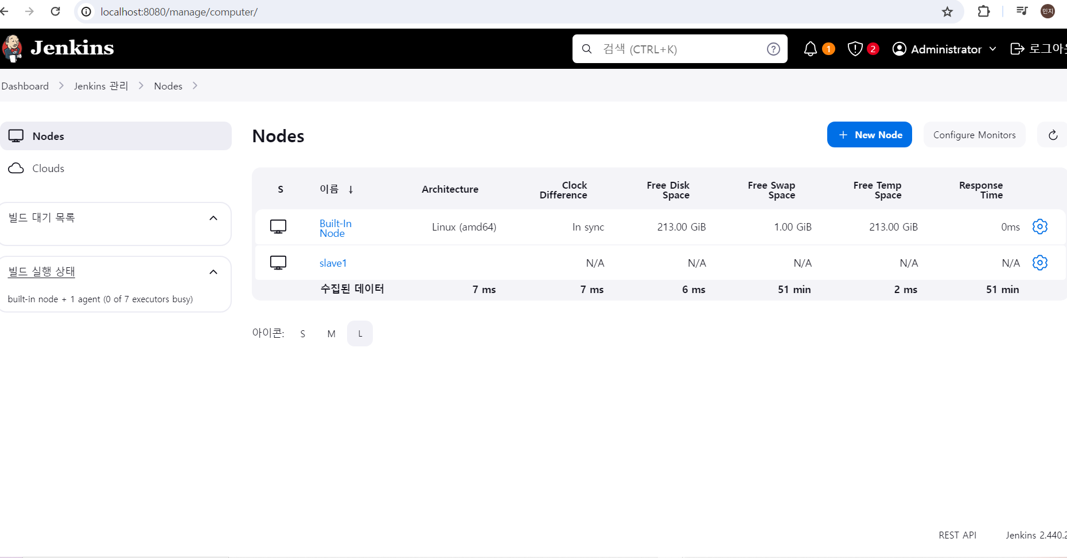Open the Administrator account dropdown
The width and height of the screenshot is (1067, 558).
tap(944, 49)
